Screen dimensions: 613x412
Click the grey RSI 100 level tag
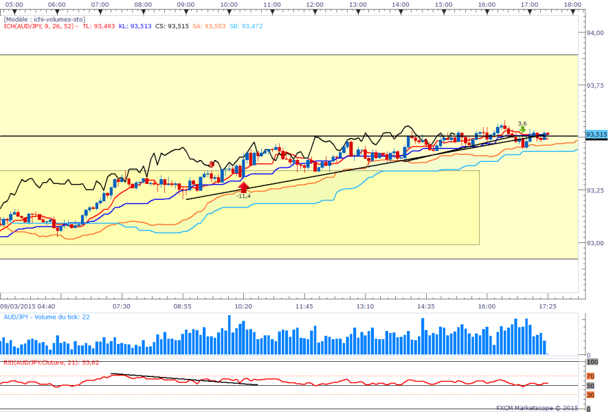click(591, 361)
